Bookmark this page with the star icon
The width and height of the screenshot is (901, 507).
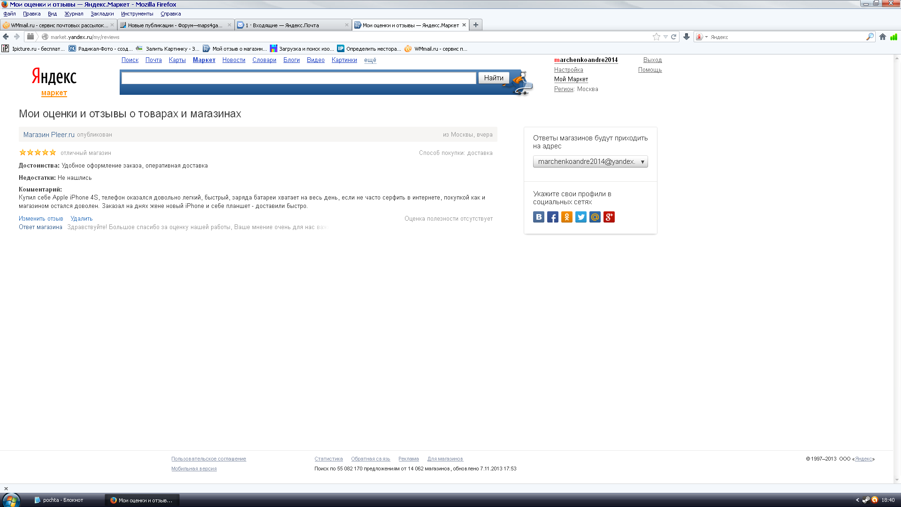656,37
